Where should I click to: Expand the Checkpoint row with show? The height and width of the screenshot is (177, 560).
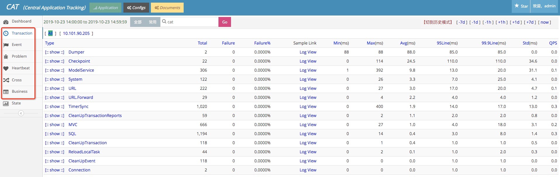point(55,61)
